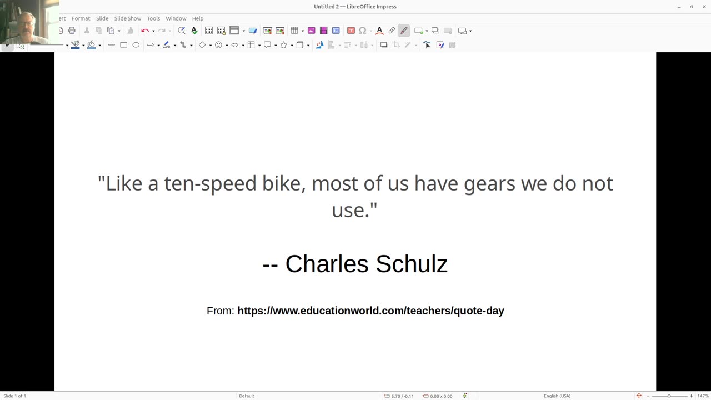711x400 pixels.
Task: Click Crop Image icon
Action: (396, 45)
